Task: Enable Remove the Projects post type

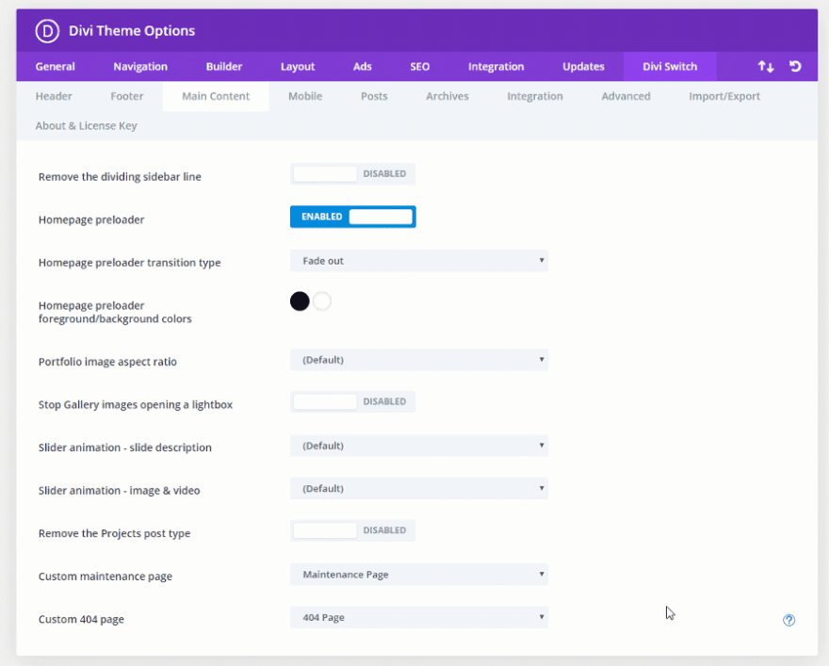Action: (352, 530)
